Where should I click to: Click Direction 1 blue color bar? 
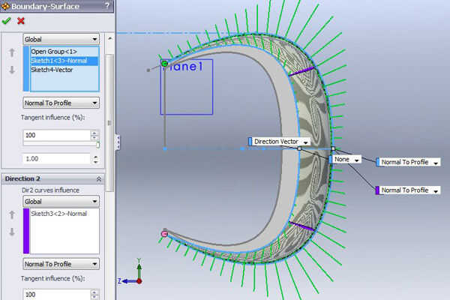[x=26, y=69]
